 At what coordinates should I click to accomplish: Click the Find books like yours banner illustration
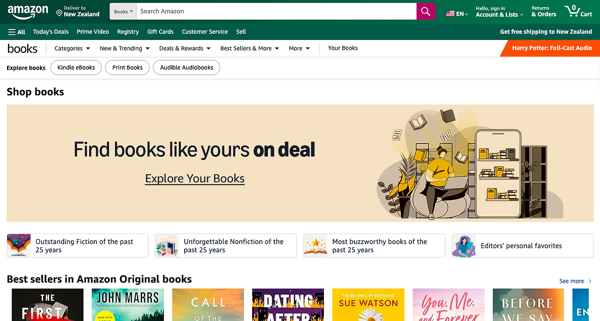(x=470, y=164)
